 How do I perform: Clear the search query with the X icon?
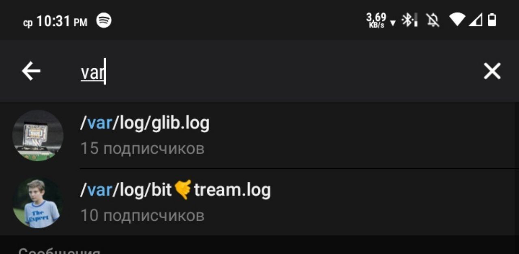point(492,71)
